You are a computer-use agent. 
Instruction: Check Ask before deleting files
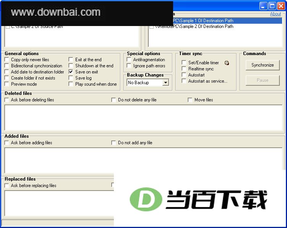pos(7,100)
